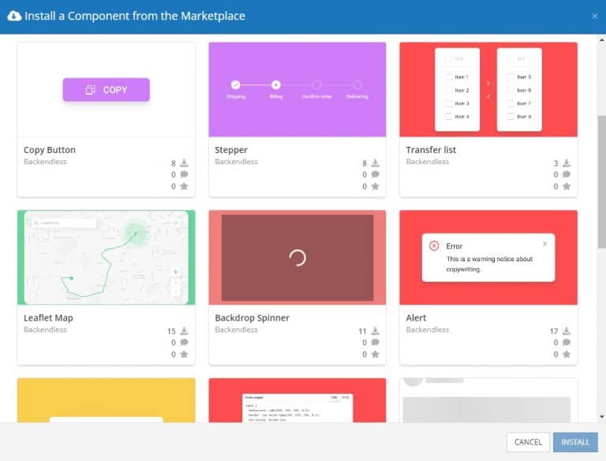The image size is (606, 461).
Task: Click the red error icon in Alert preview
Action: (434, 246)
